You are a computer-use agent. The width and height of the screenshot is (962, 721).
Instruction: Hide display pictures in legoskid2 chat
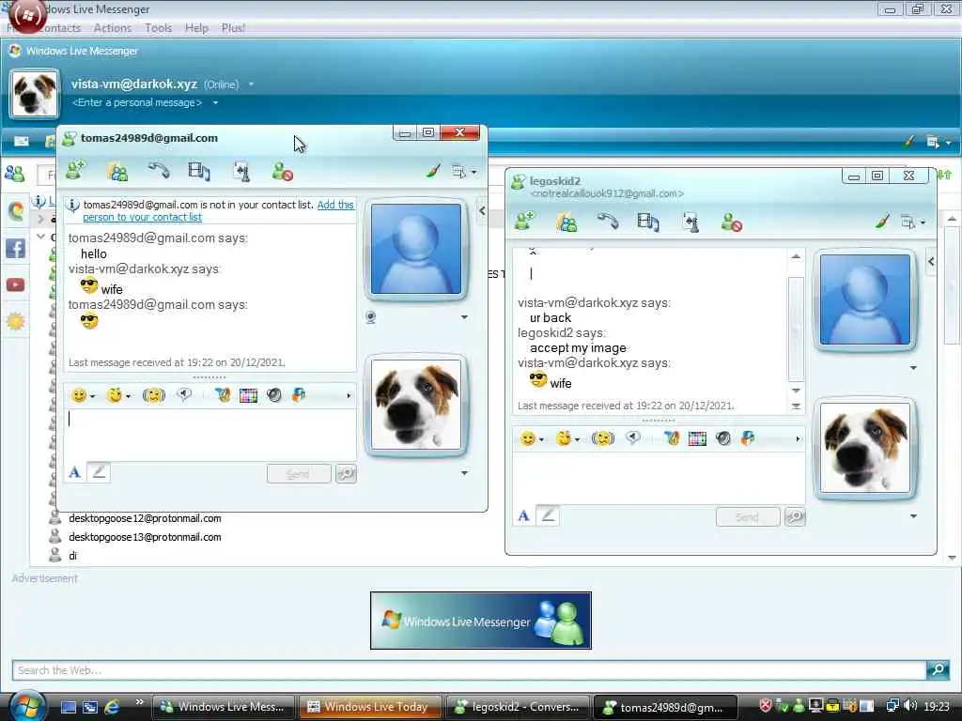931,262
